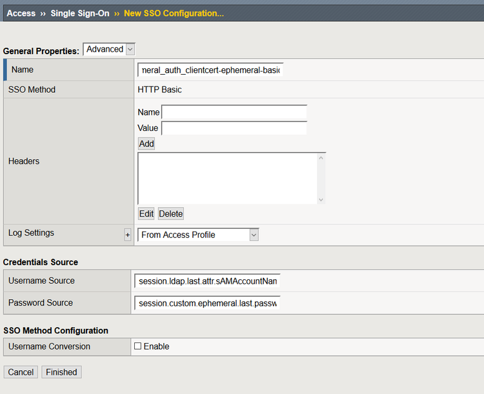Viewport: 484px width, 394px height.
Task: Click Finished to save configuration
Action: coord(61,372)
